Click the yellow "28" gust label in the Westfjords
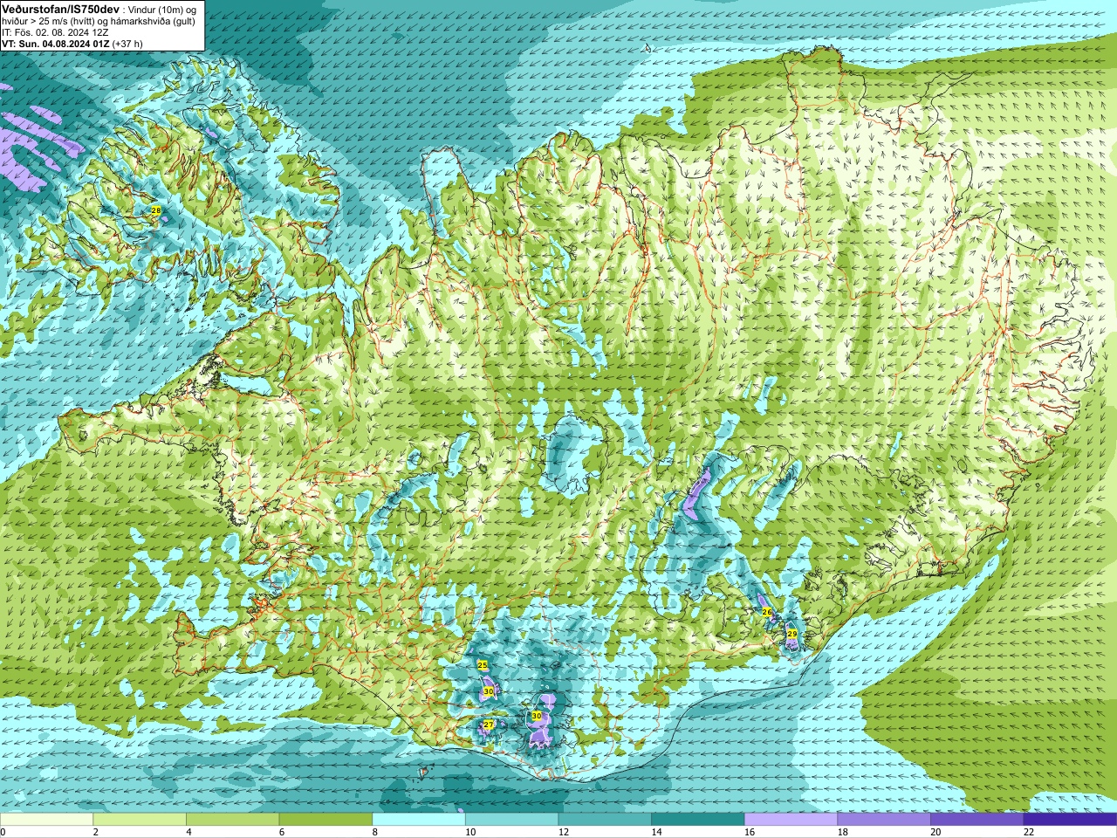The image size is (1117, 838). coord(155,211)
